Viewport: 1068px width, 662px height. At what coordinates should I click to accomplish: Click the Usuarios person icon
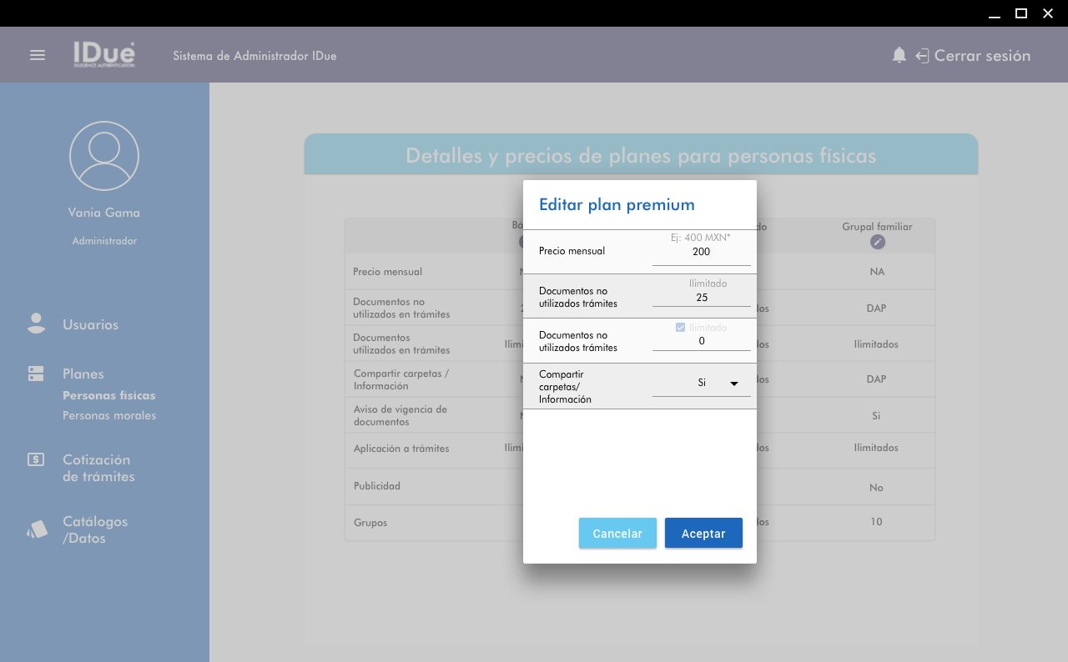click(36, 324)
